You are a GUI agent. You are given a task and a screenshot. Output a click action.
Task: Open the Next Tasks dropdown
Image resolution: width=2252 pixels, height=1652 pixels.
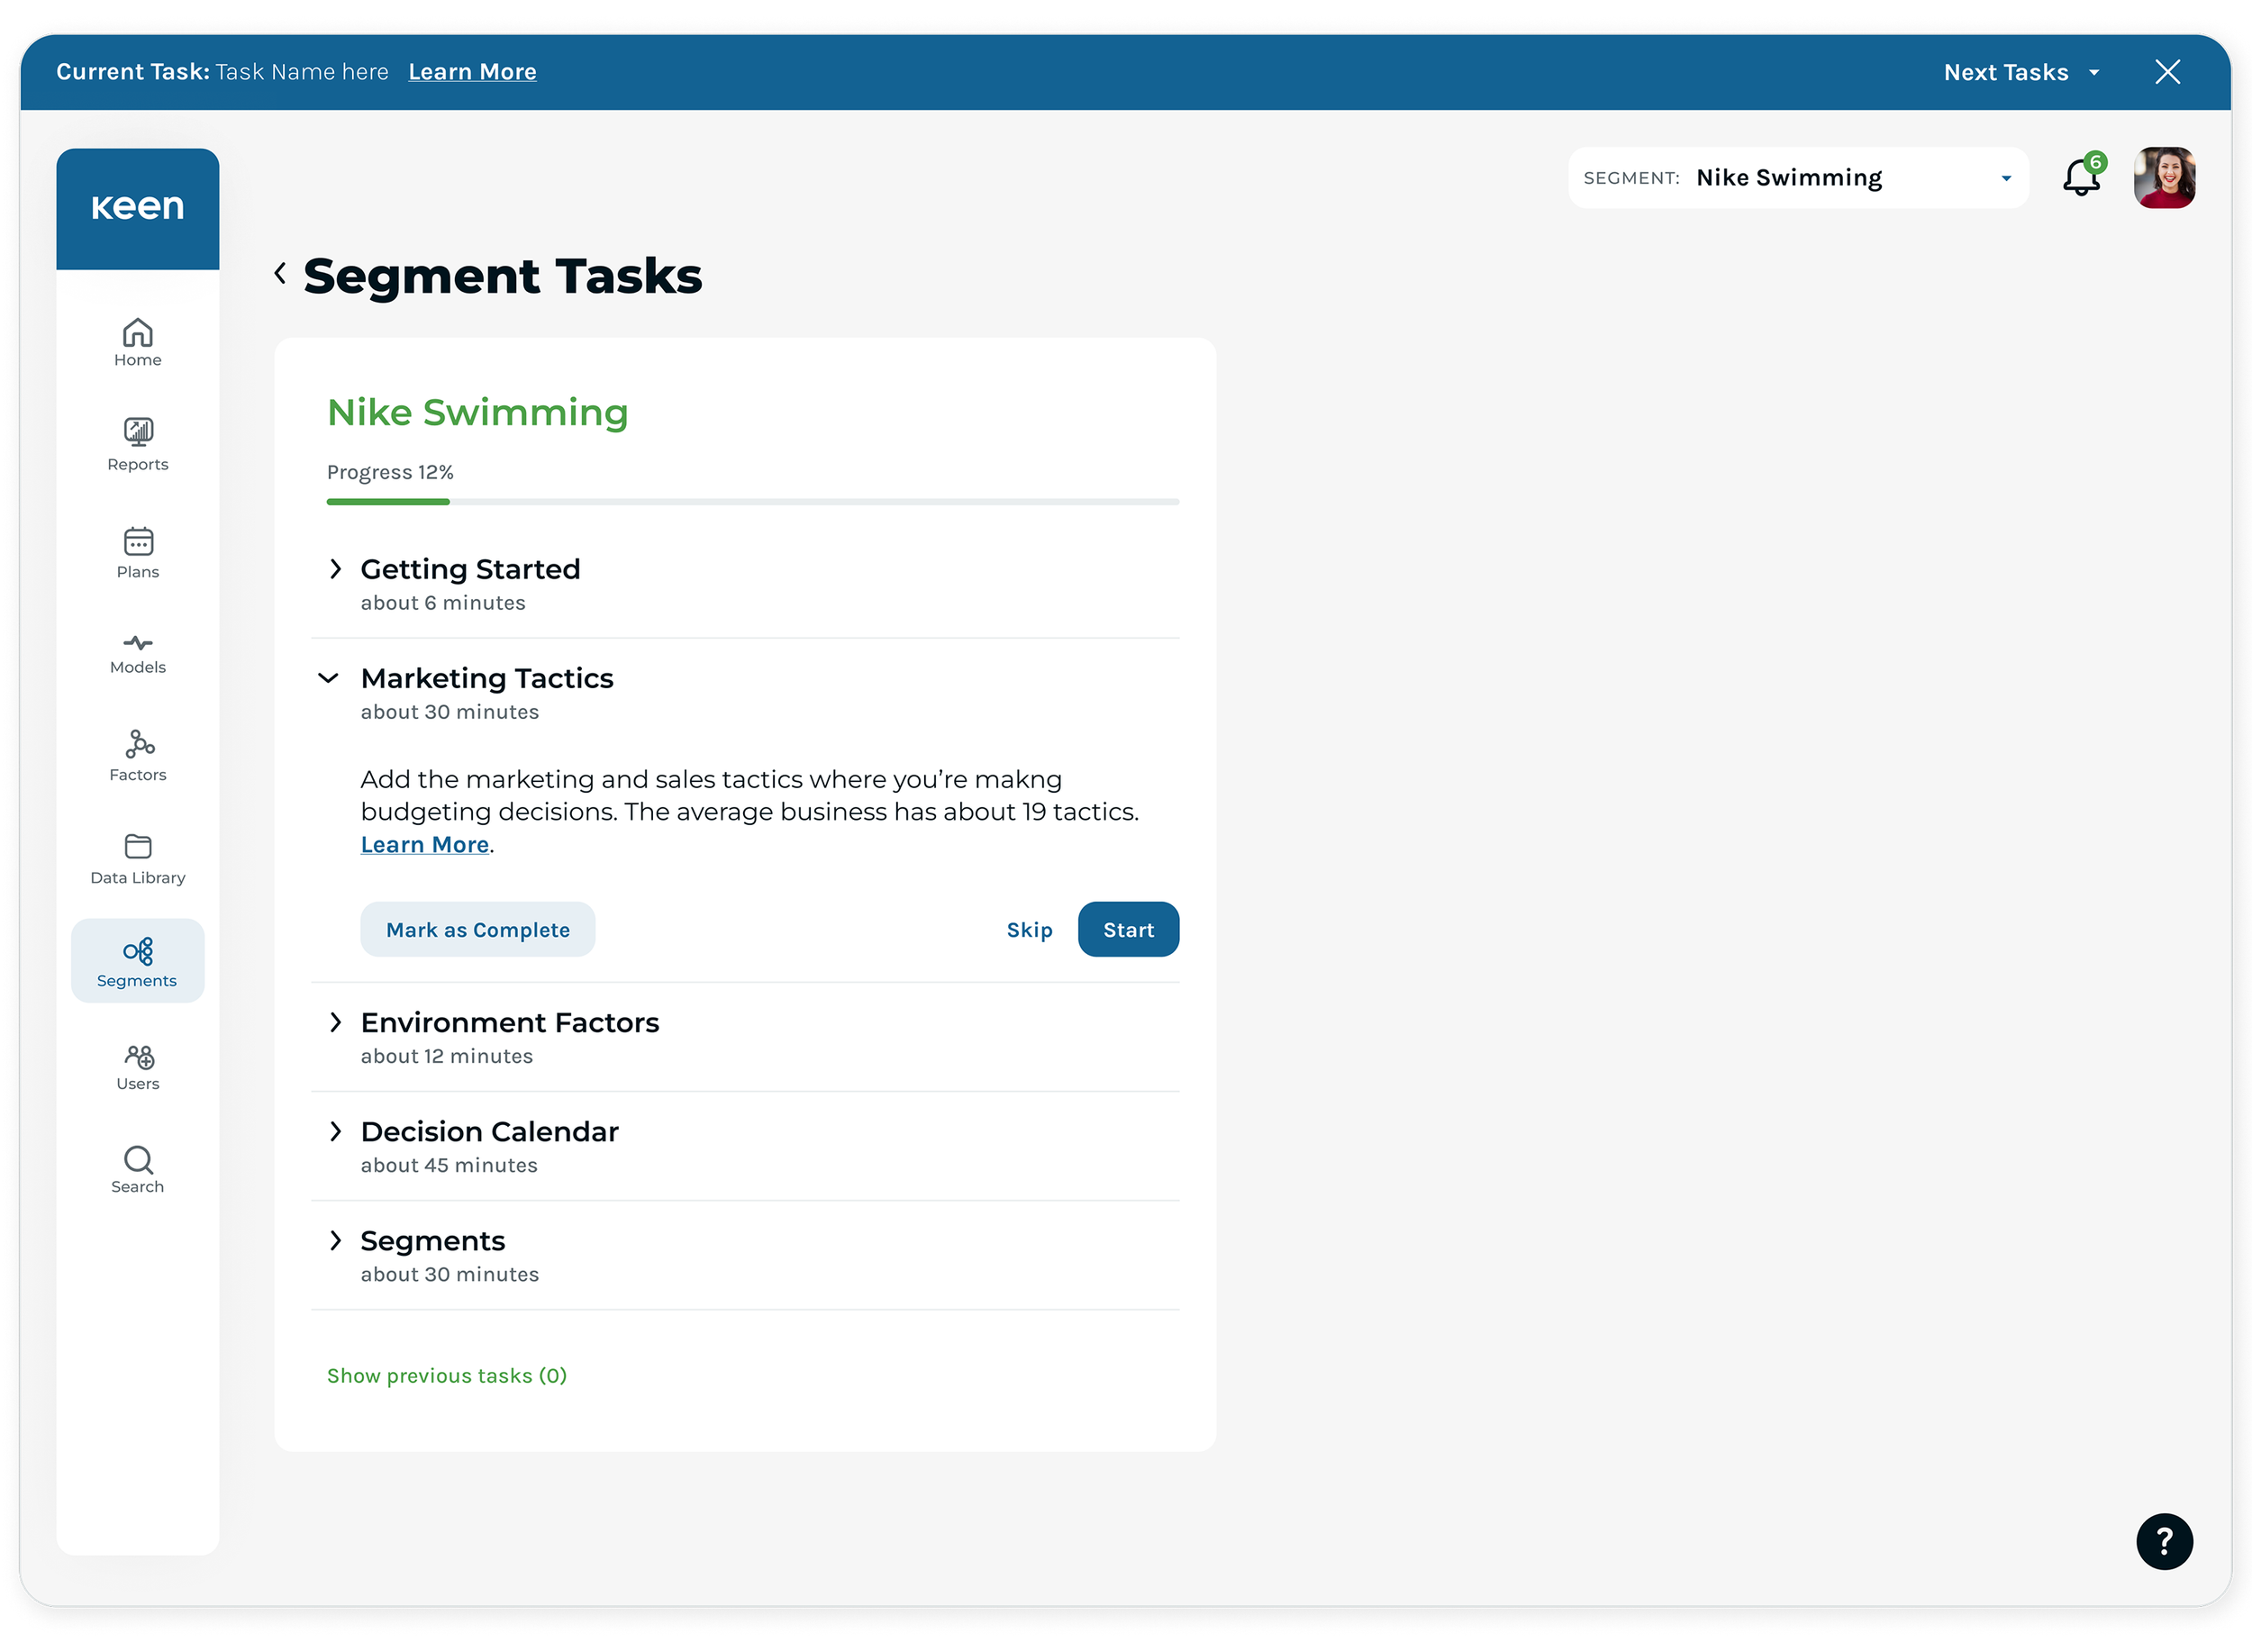2020,72
